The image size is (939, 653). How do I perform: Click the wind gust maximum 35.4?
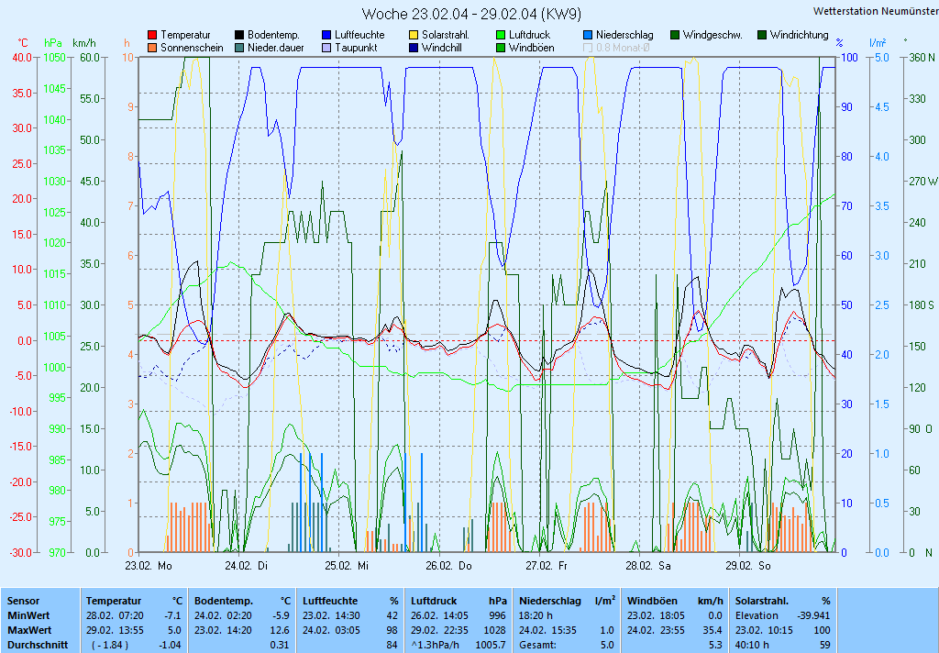pos(713,630)
